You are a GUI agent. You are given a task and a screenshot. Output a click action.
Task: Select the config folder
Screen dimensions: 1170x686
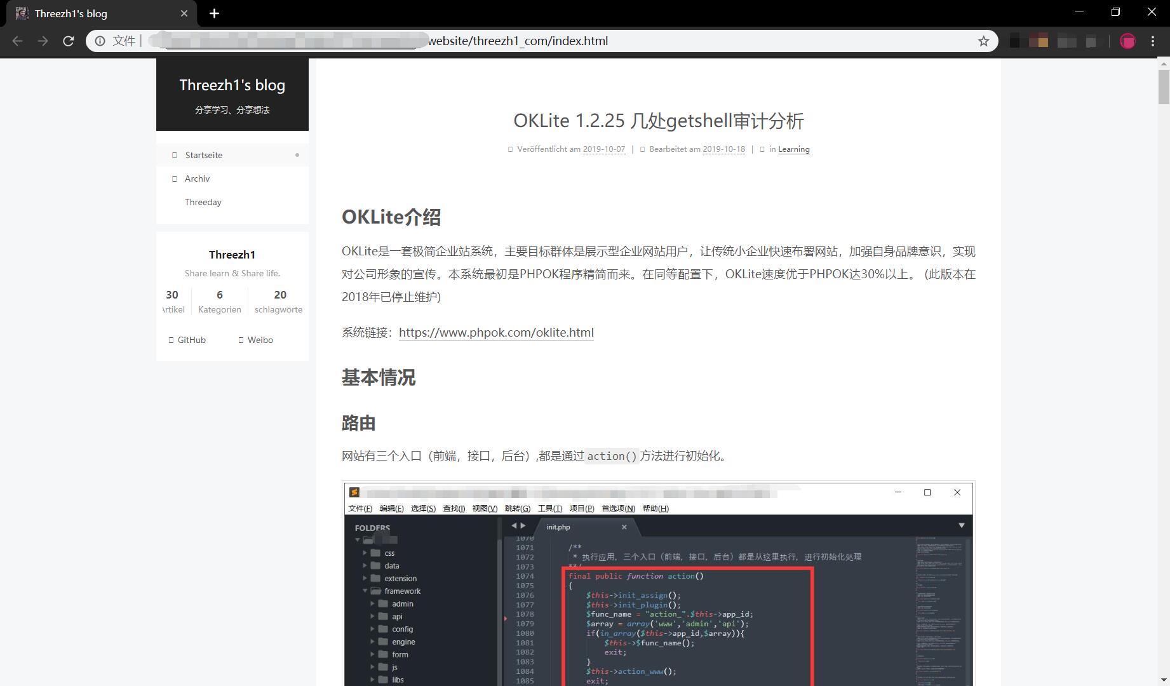tap(402, 629)
